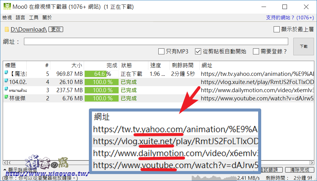Click file icon of the Thai-titled row
Viewport: 317px width, 181px height.
tap(6, 89)
